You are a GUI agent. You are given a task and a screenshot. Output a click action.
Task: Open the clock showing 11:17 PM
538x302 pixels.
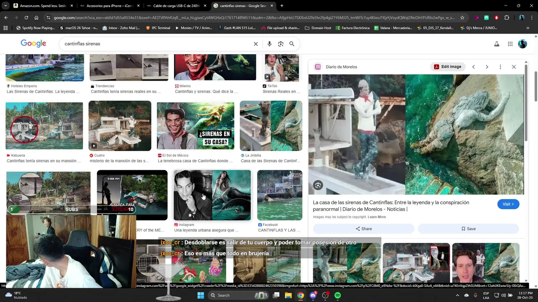point(526,295)
